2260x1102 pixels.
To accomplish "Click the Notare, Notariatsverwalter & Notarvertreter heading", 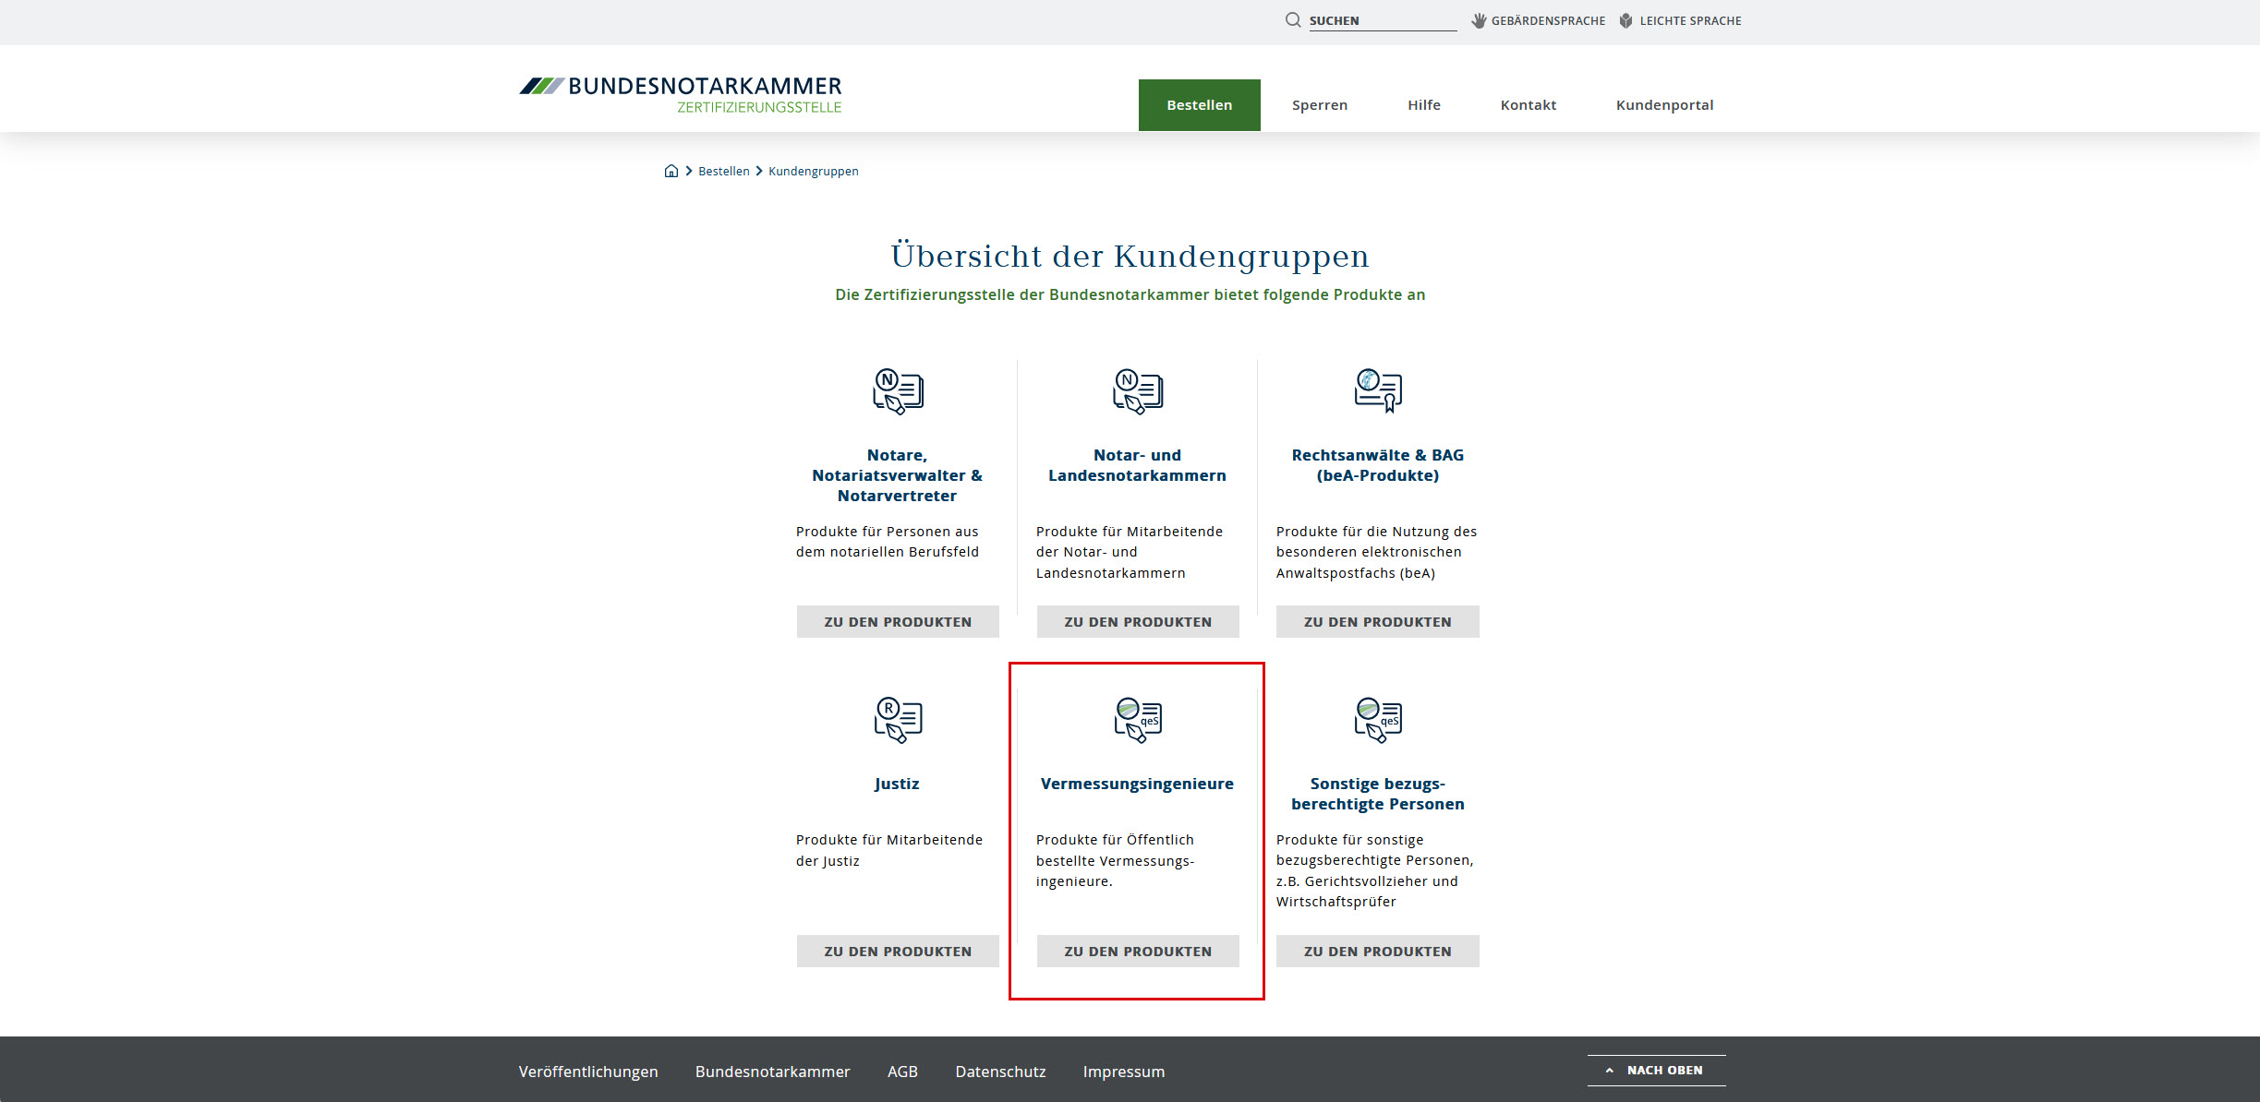I will (x=898, y=475).
